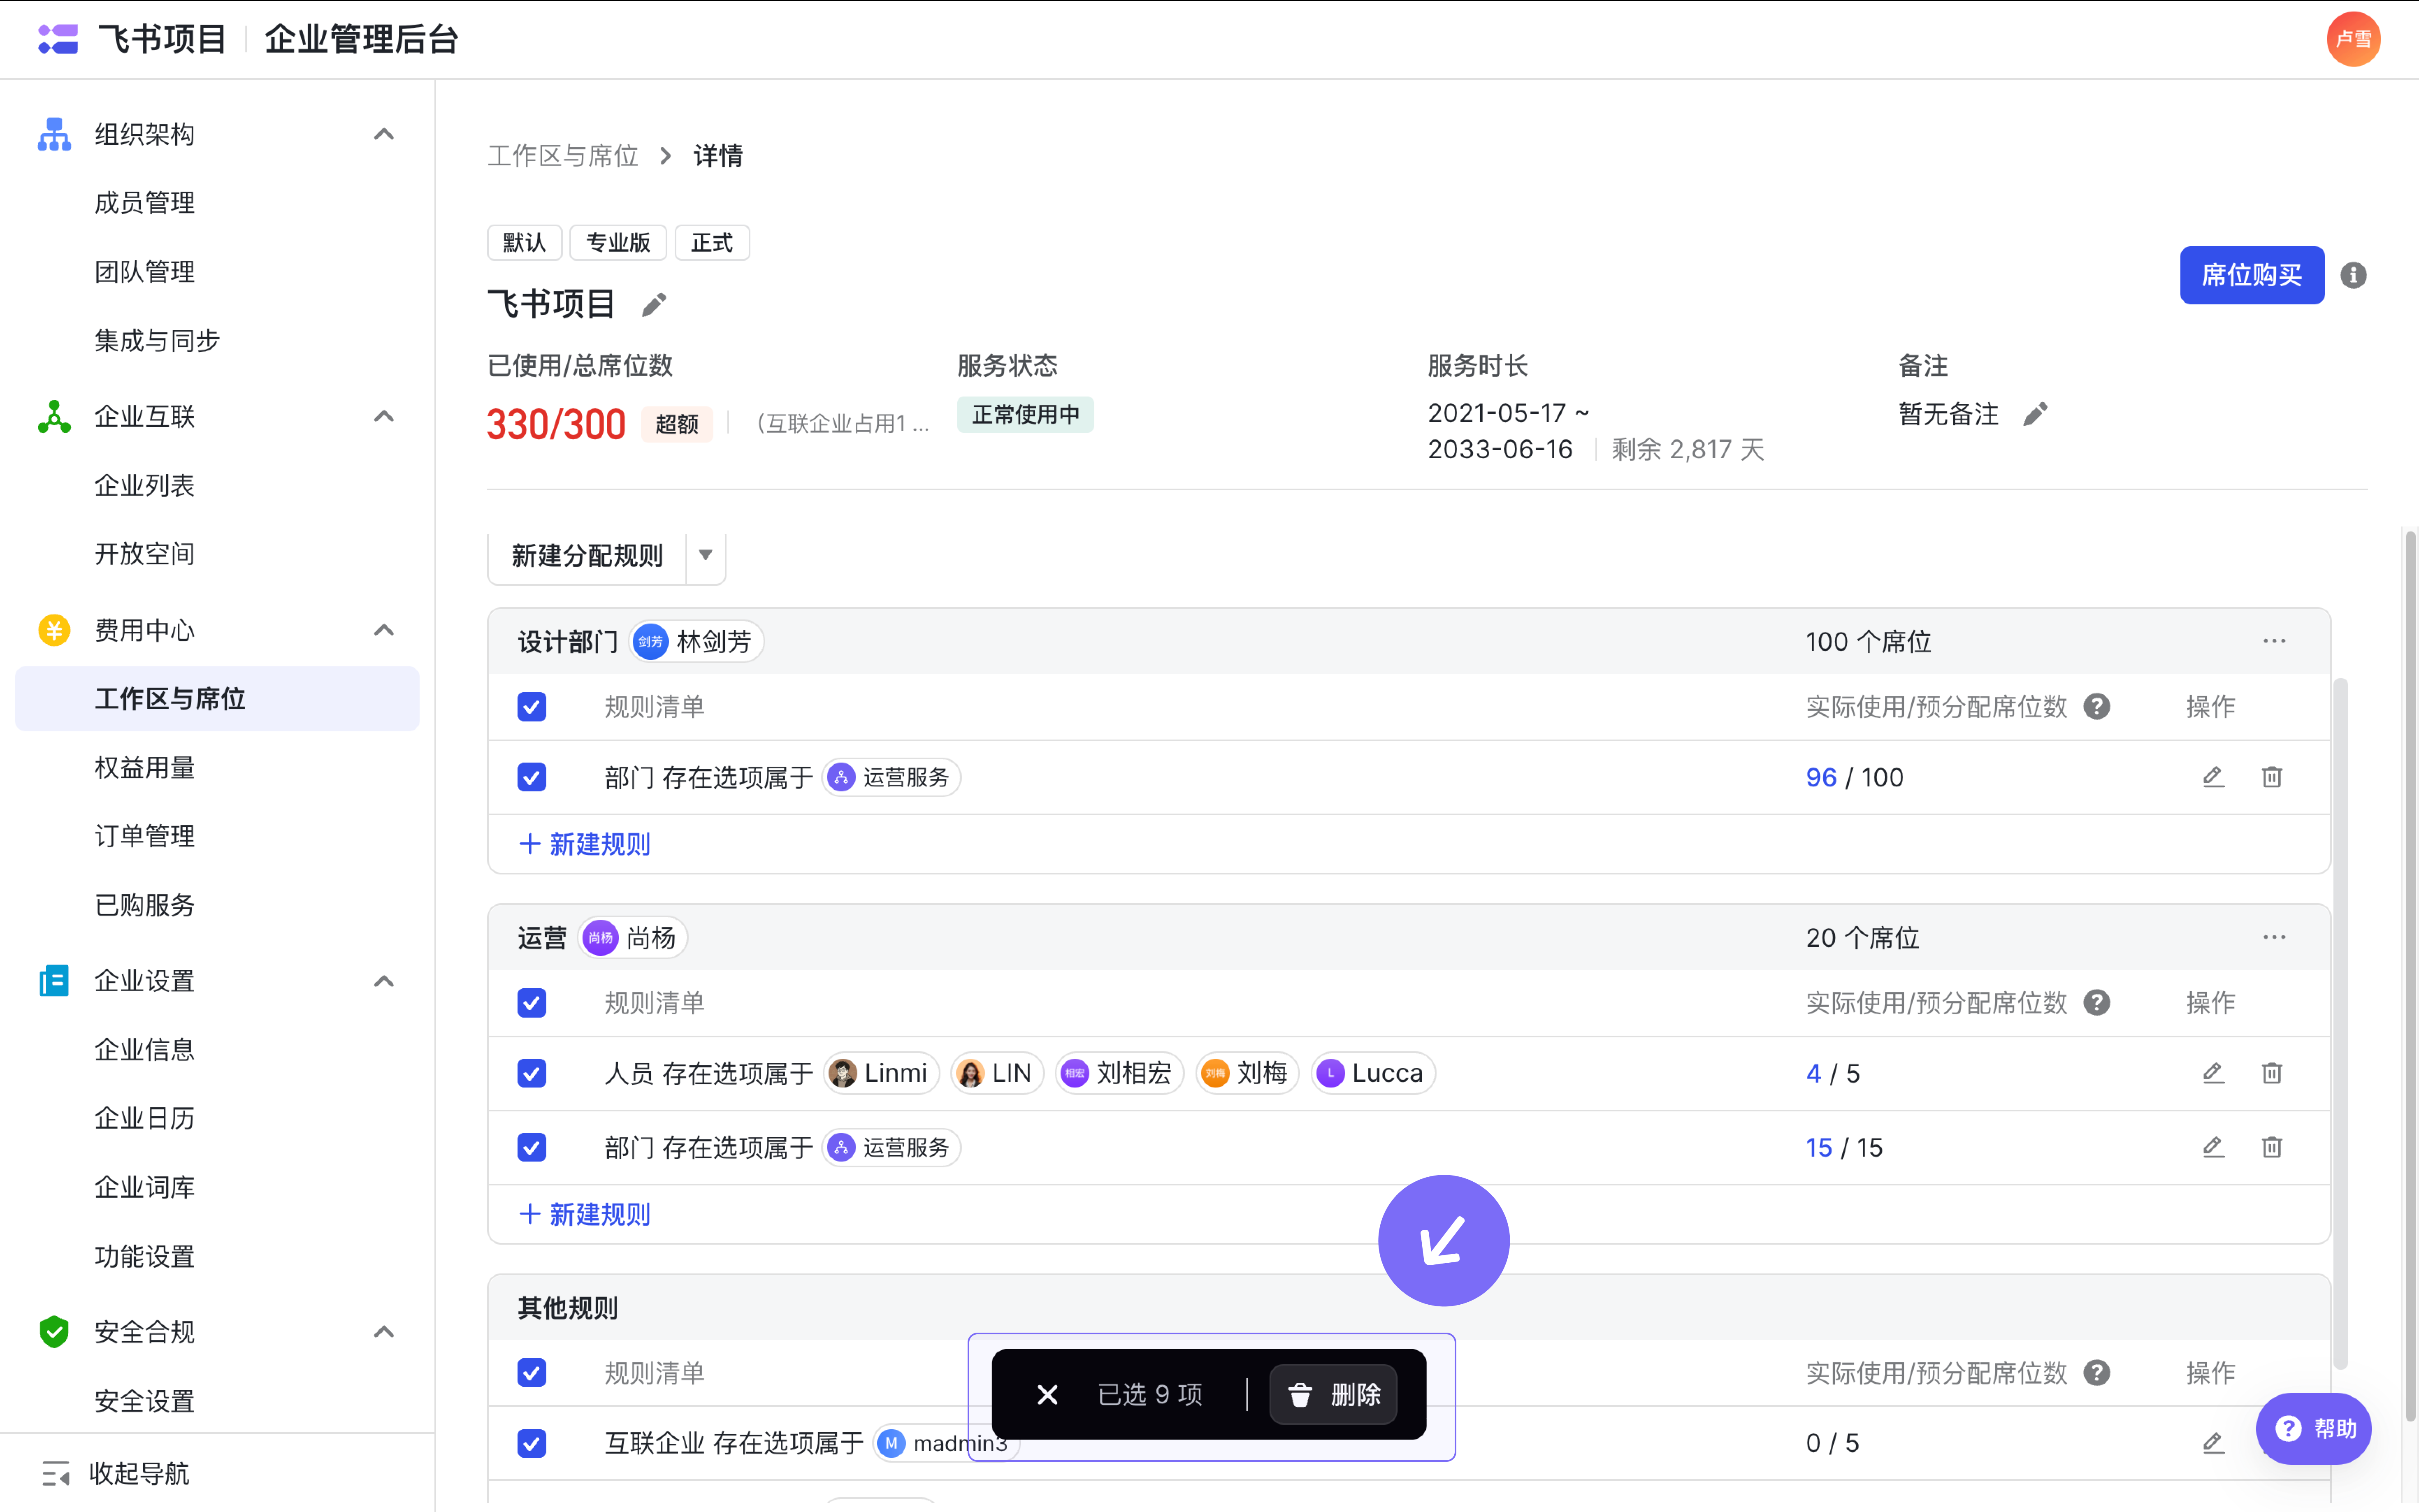Toggle 设计部门 规则清单 select-all checkbox
Viewport: 2419px width, 1512px height.
pyautogui.click(x=532, y=707)
